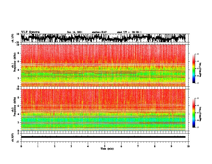Select the date label 'Jan. 16, 2021'
Image resolution: width=212 pixels, height=164 pixels.
tap(75, 32)
